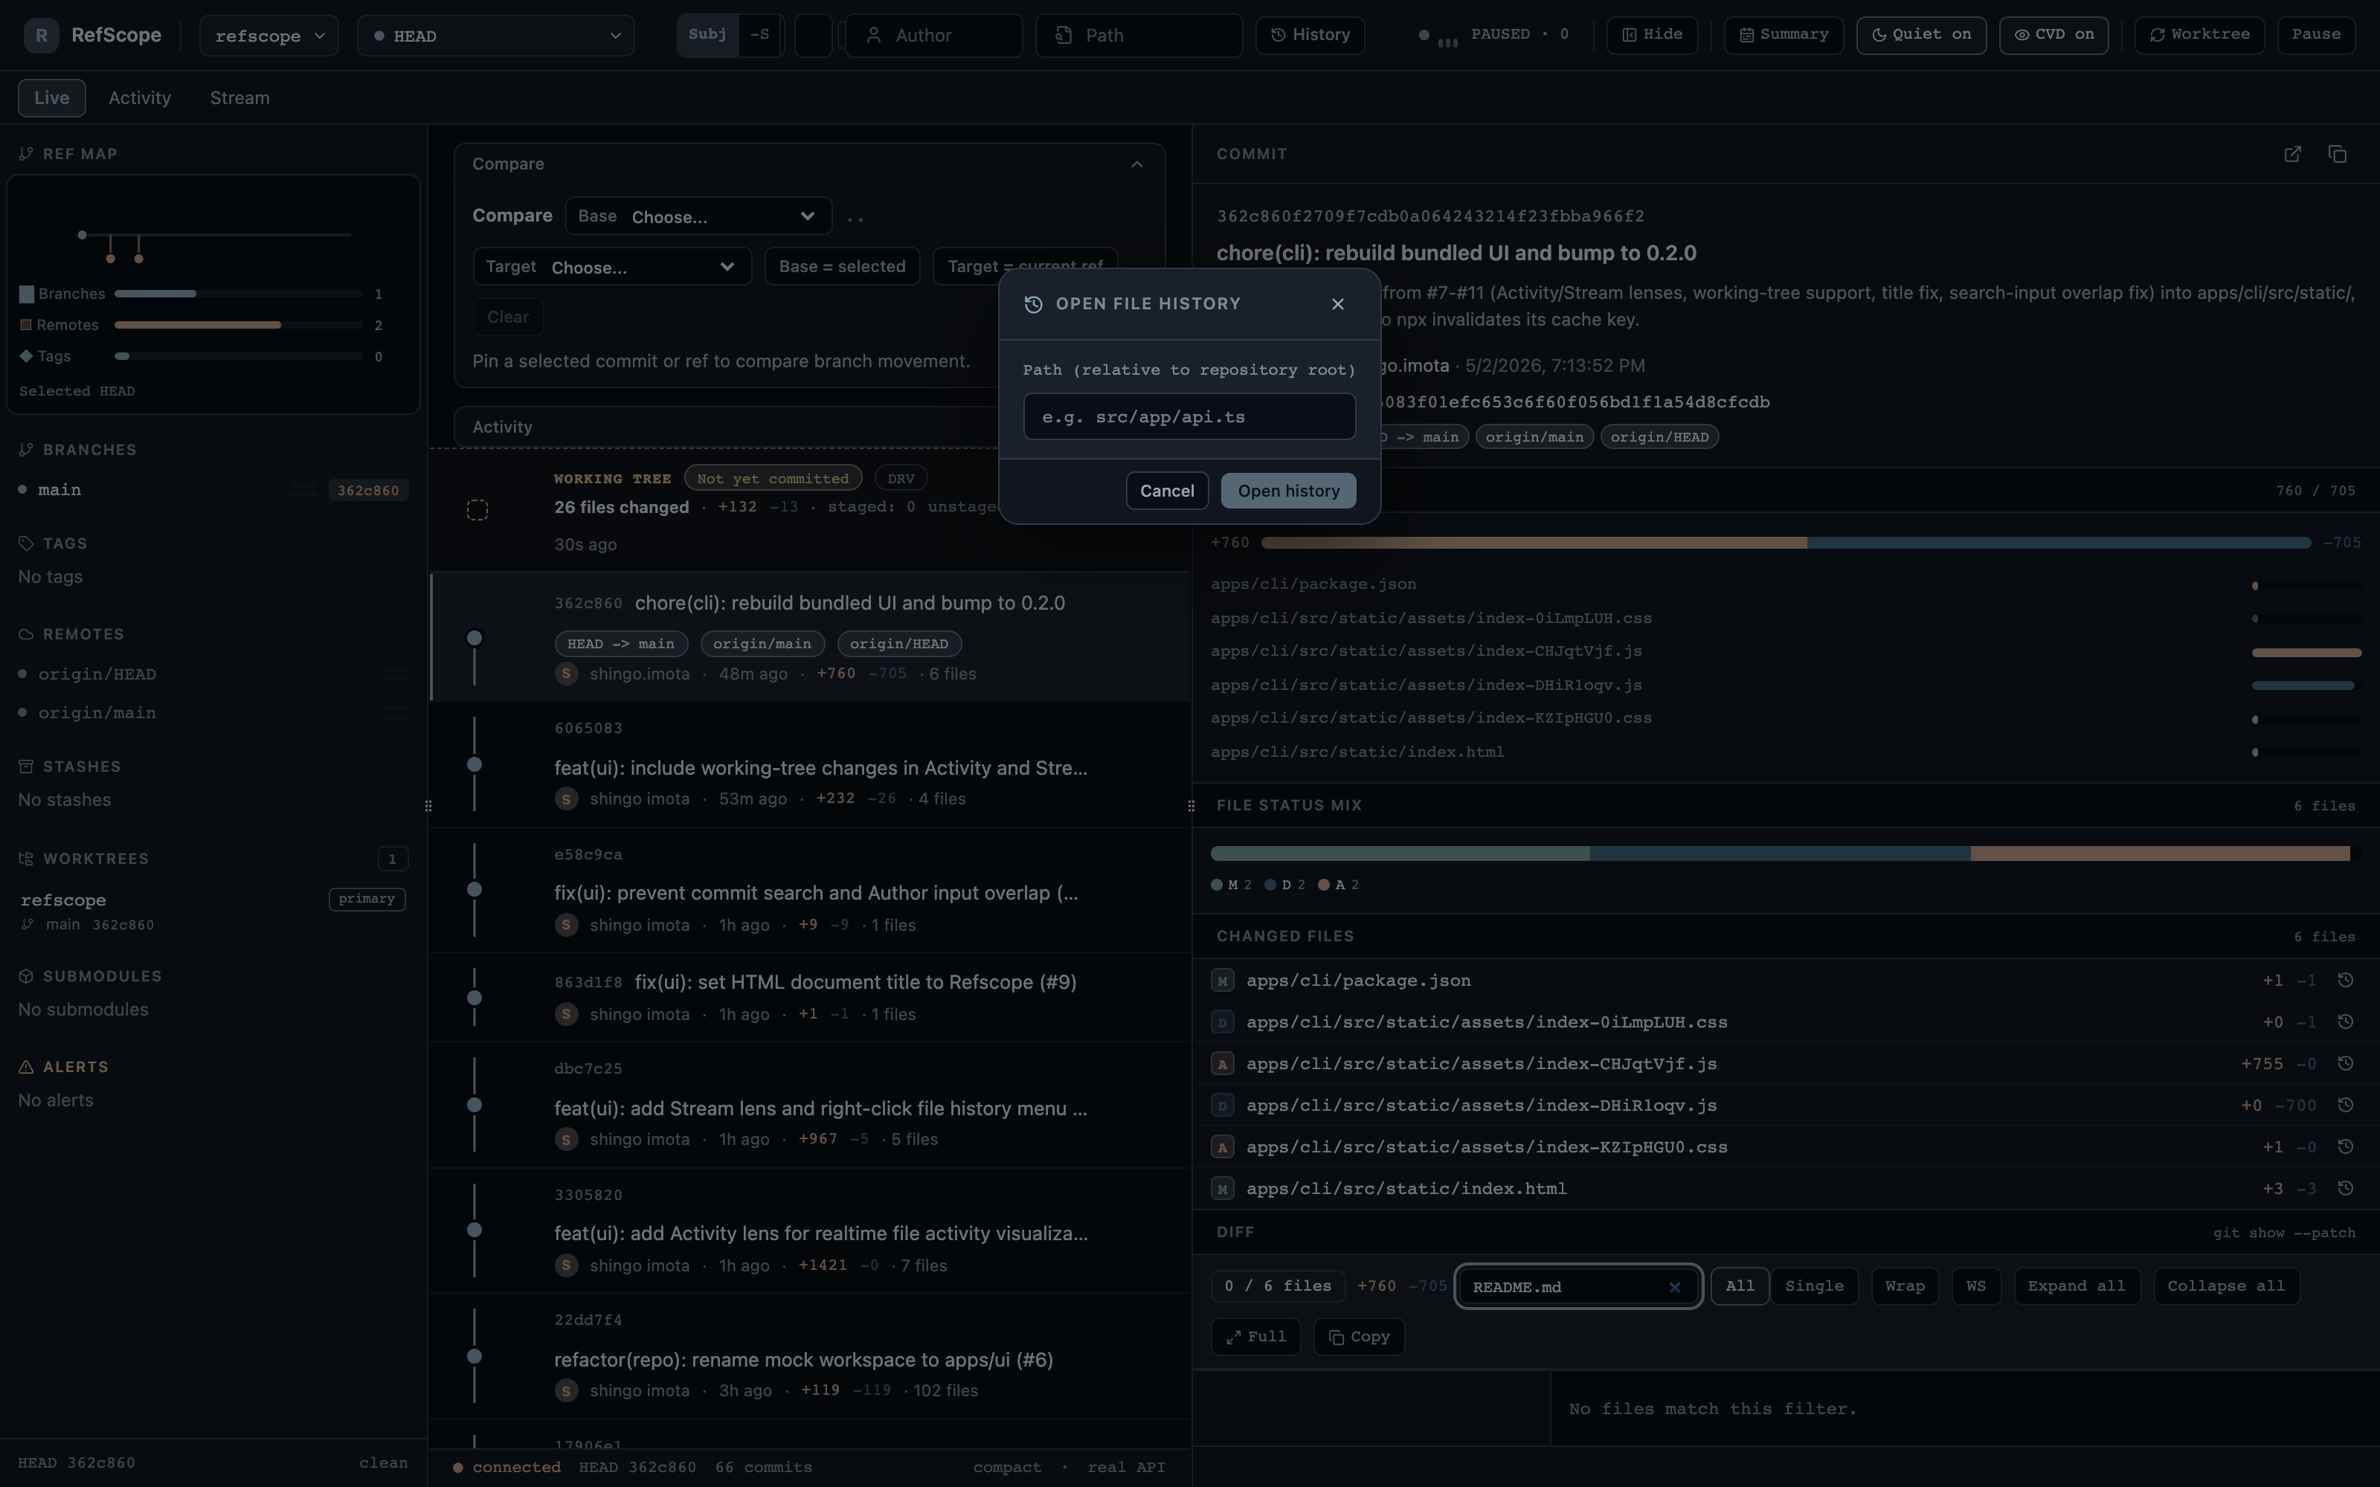Viewport: 2380px width, 1487px height.
Task: Confirm with the Open history button
Action: pyautogui.click(x=1288, y=491)
